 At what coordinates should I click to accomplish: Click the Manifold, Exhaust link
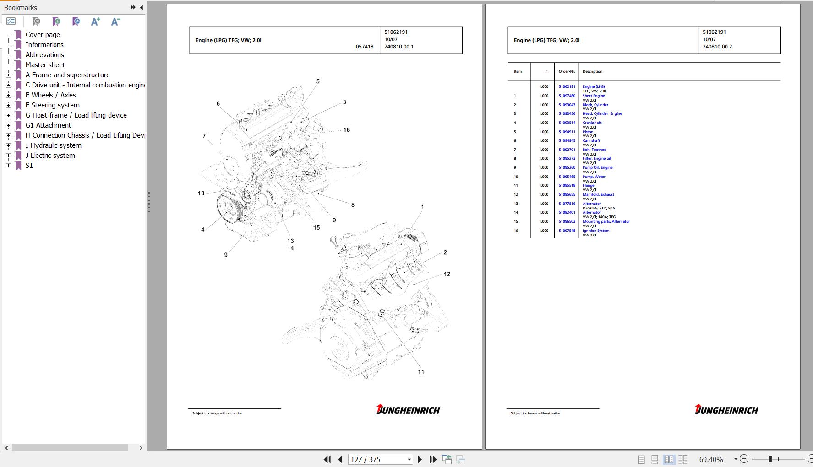598,194
